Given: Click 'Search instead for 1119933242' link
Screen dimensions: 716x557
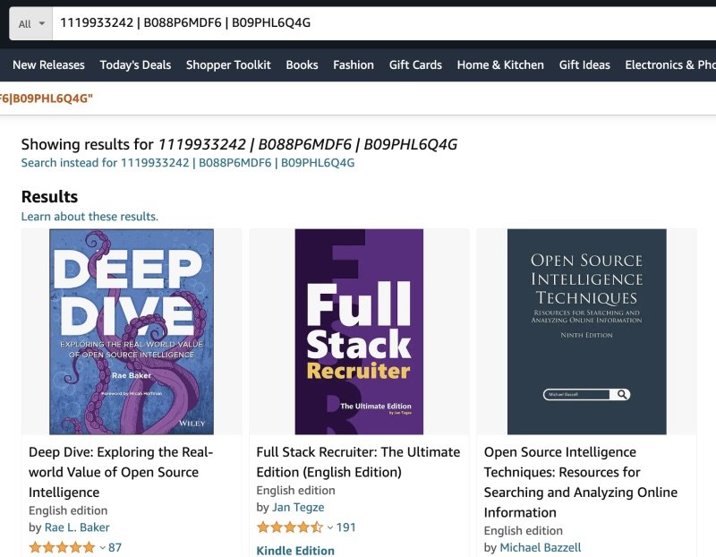Looking at the screenshot, I should pos(188,163).
